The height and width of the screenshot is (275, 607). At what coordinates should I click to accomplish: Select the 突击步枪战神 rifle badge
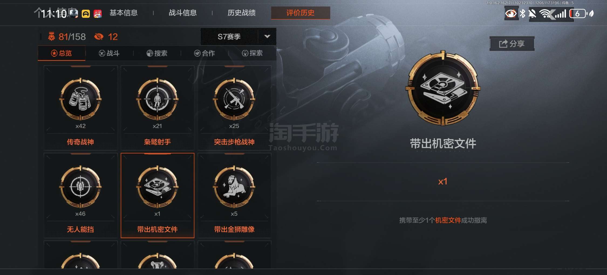[234, 108]
